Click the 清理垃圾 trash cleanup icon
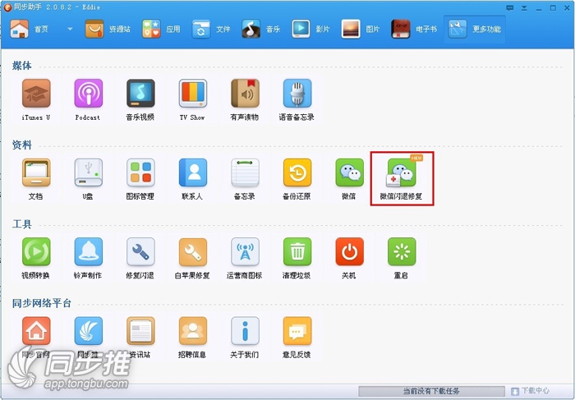This screenshot has width=575, height=400. [x=297, y=252]
